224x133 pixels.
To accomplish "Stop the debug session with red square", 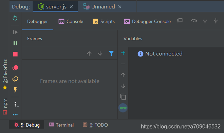I will click(x=15, y=54).
